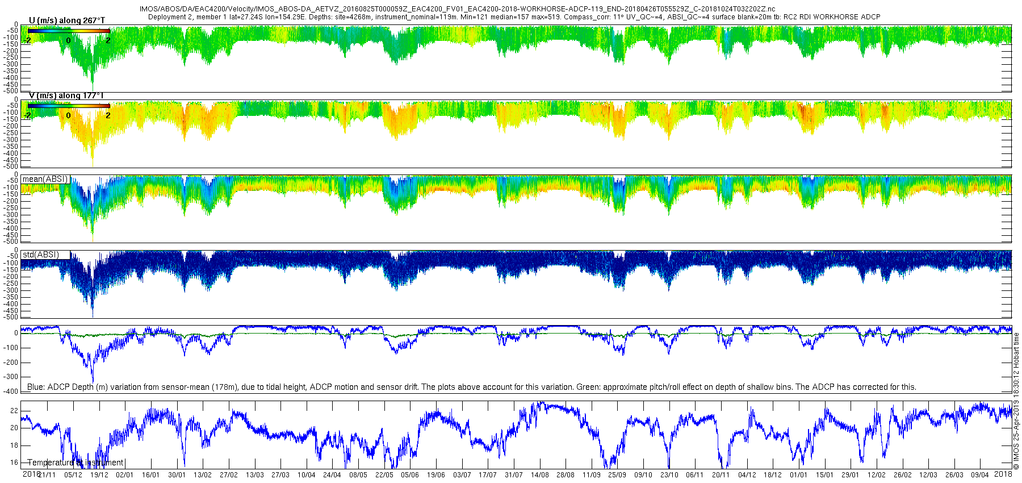Click the '05/12' date tick label
This screenshot has height=483, width=1022.
(x=73, y=475)
